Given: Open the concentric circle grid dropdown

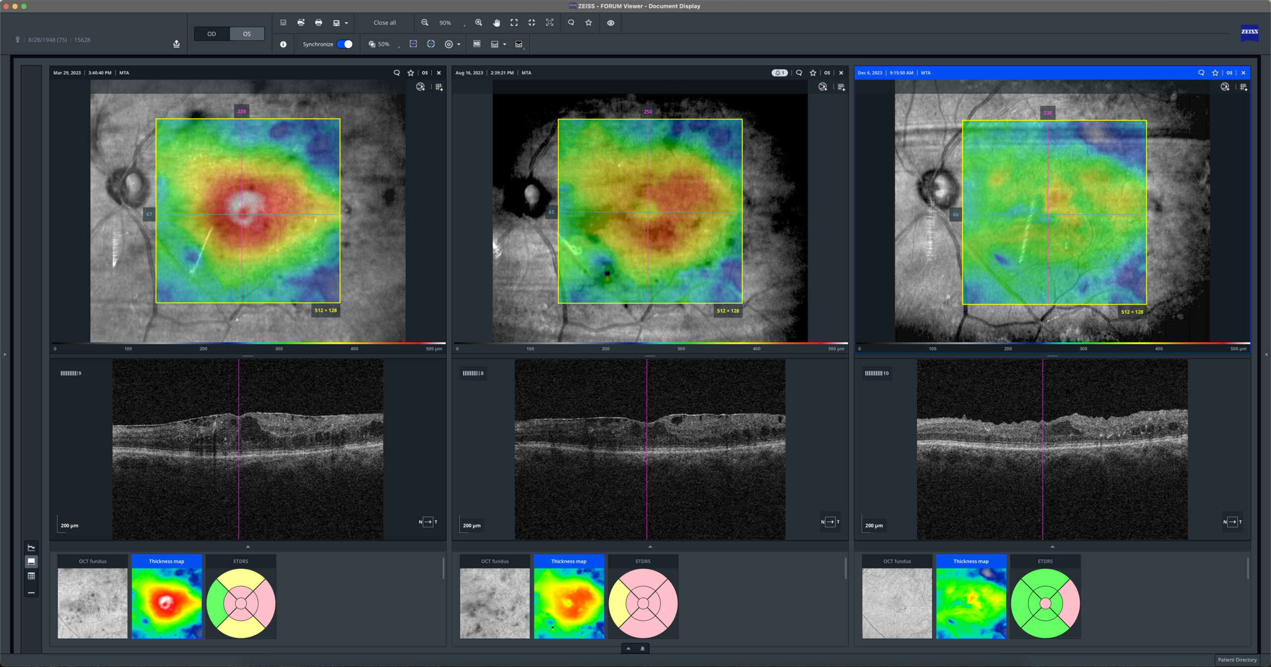Looking at the screenshot, I should tap(458, 45).
